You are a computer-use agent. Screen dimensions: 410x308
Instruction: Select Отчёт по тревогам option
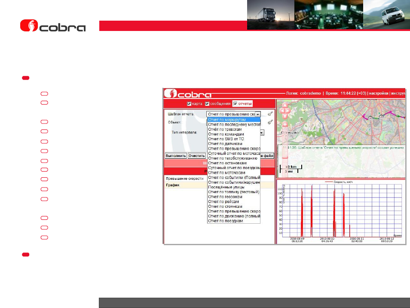click(x=234, y=129)
